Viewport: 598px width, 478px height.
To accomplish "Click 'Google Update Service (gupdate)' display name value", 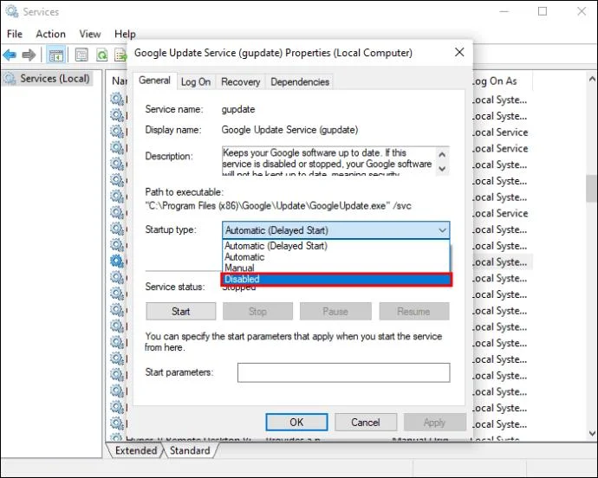I will [x=289, y=130].
